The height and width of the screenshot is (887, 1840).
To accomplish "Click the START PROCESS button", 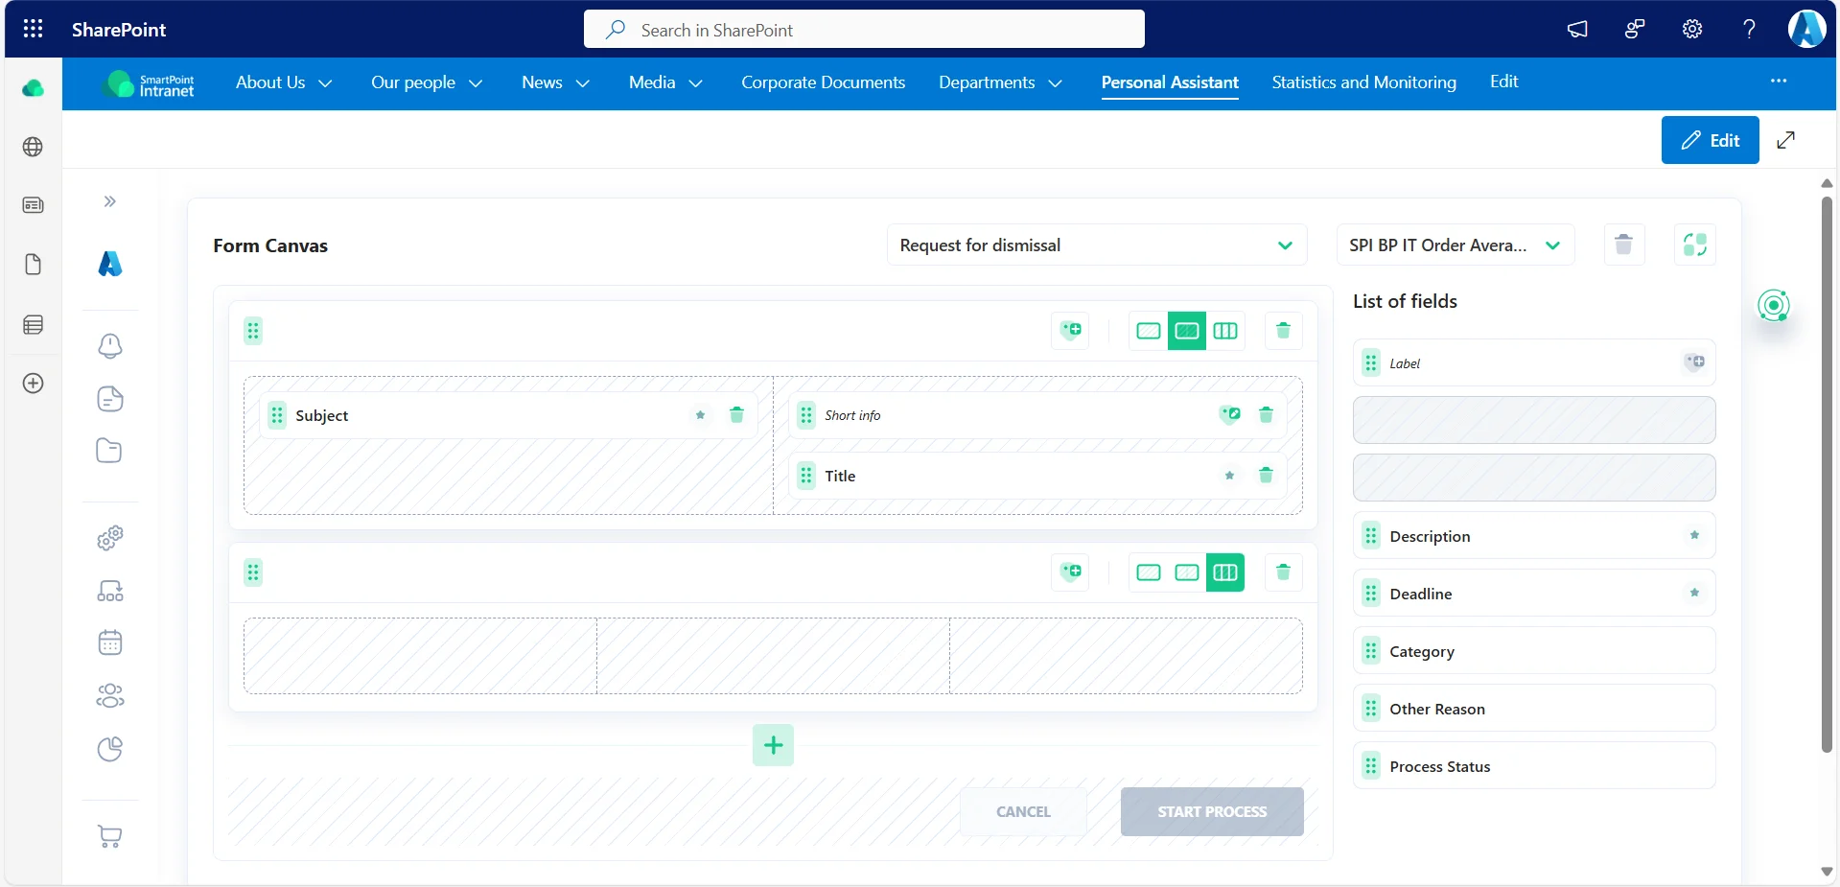I will [1212, 811].
